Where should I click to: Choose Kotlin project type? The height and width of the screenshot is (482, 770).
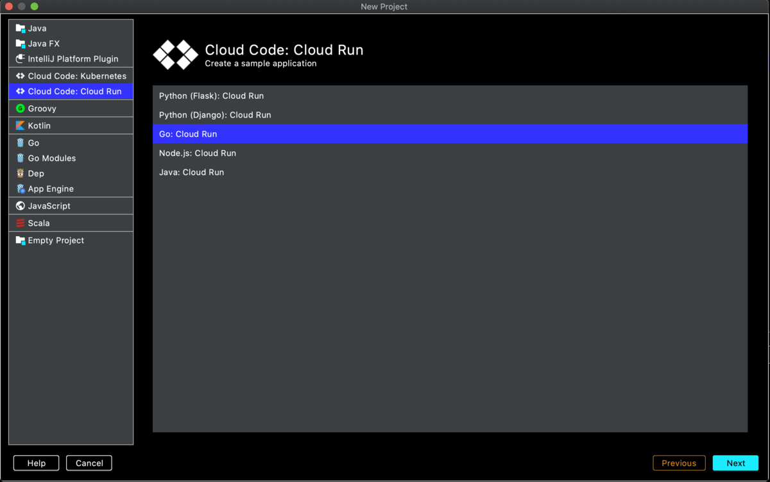71,126
